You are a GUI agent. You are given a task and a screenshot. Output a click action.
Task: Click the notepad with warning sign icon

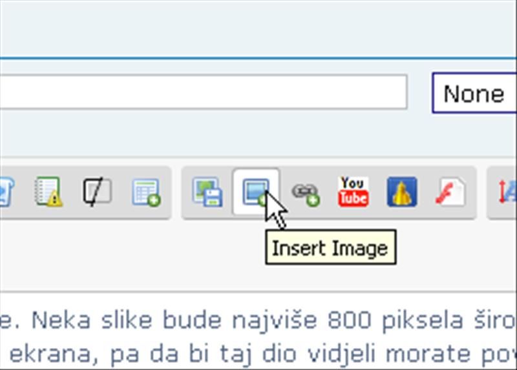click(49, 192)
